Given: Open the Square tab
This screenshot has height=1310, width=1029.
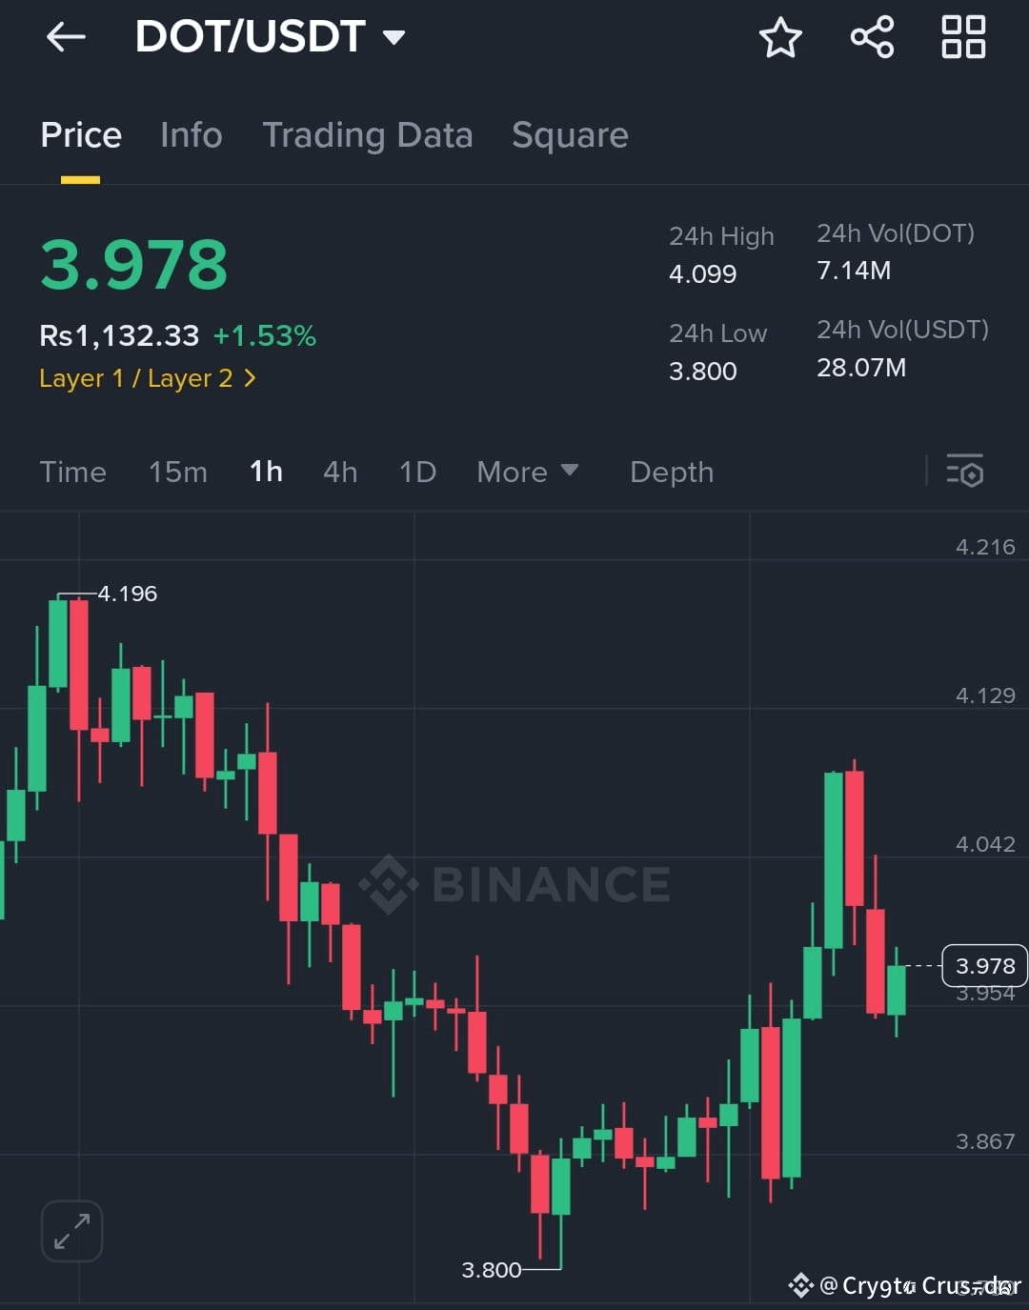Looking at the screenshot, I should 570,135.
